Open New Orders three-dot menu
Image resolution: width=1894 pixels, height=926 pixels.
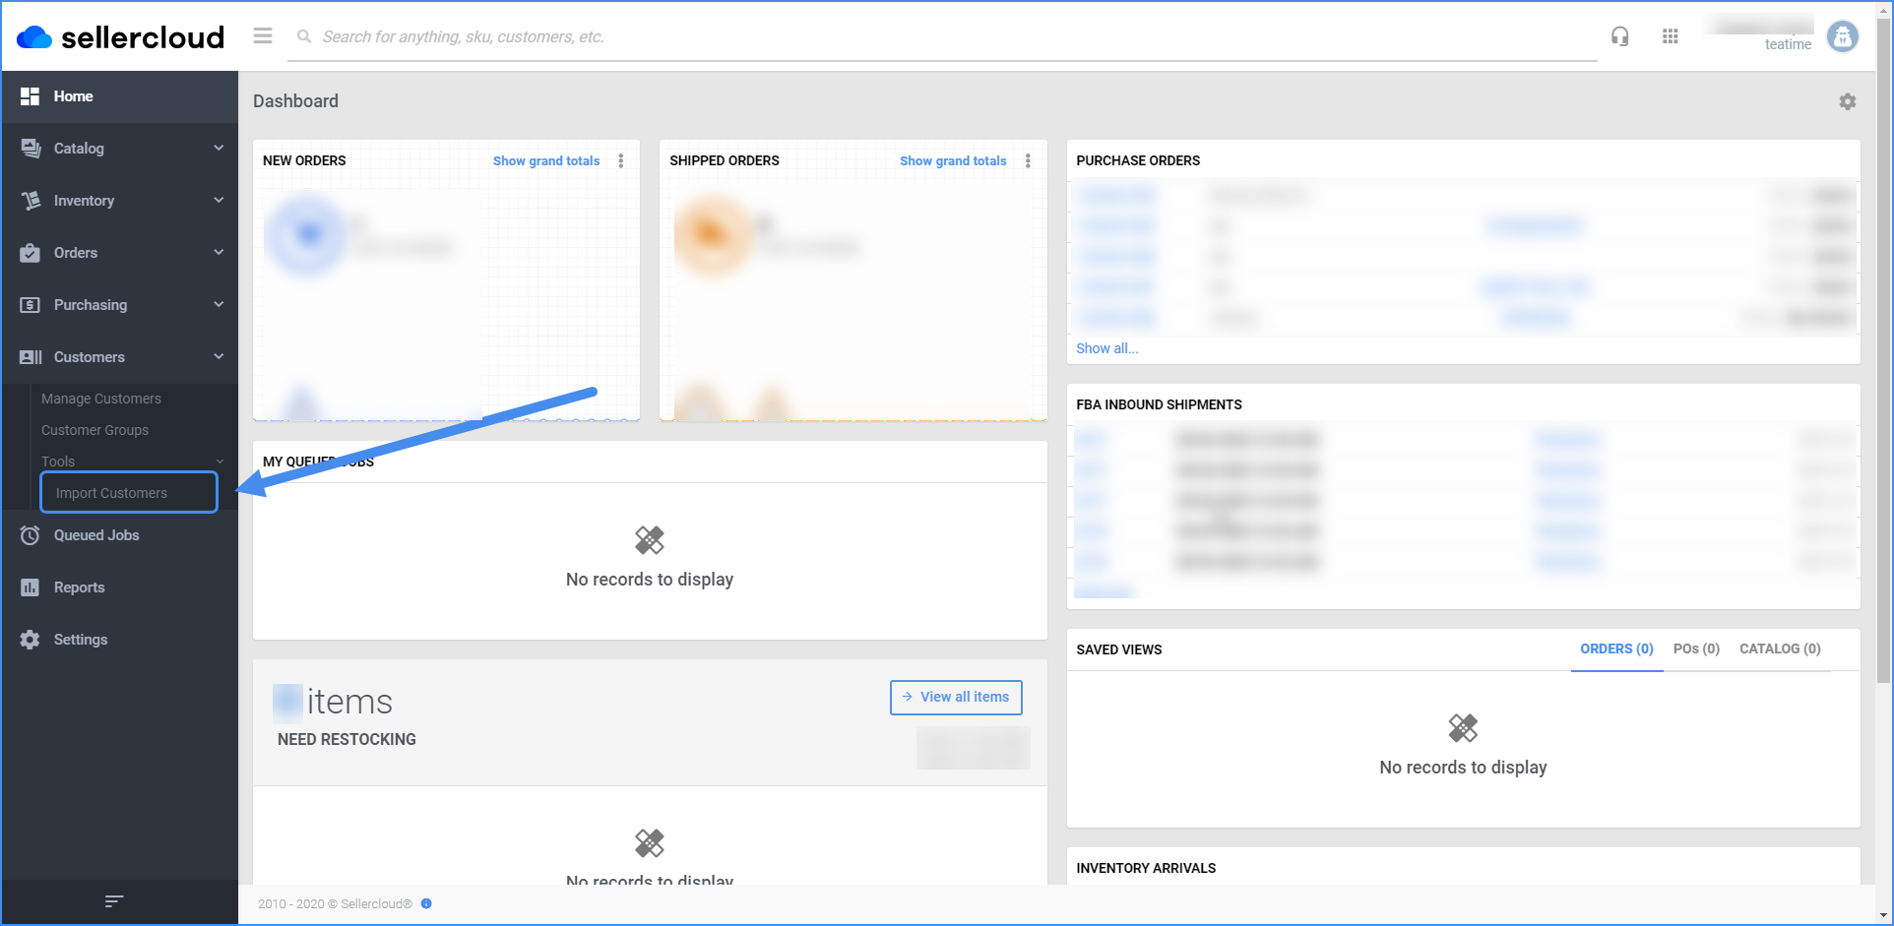click(621, 160)
